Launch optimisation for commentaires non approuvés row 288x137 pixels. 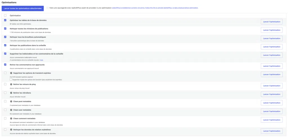click(x=272, y=66)
